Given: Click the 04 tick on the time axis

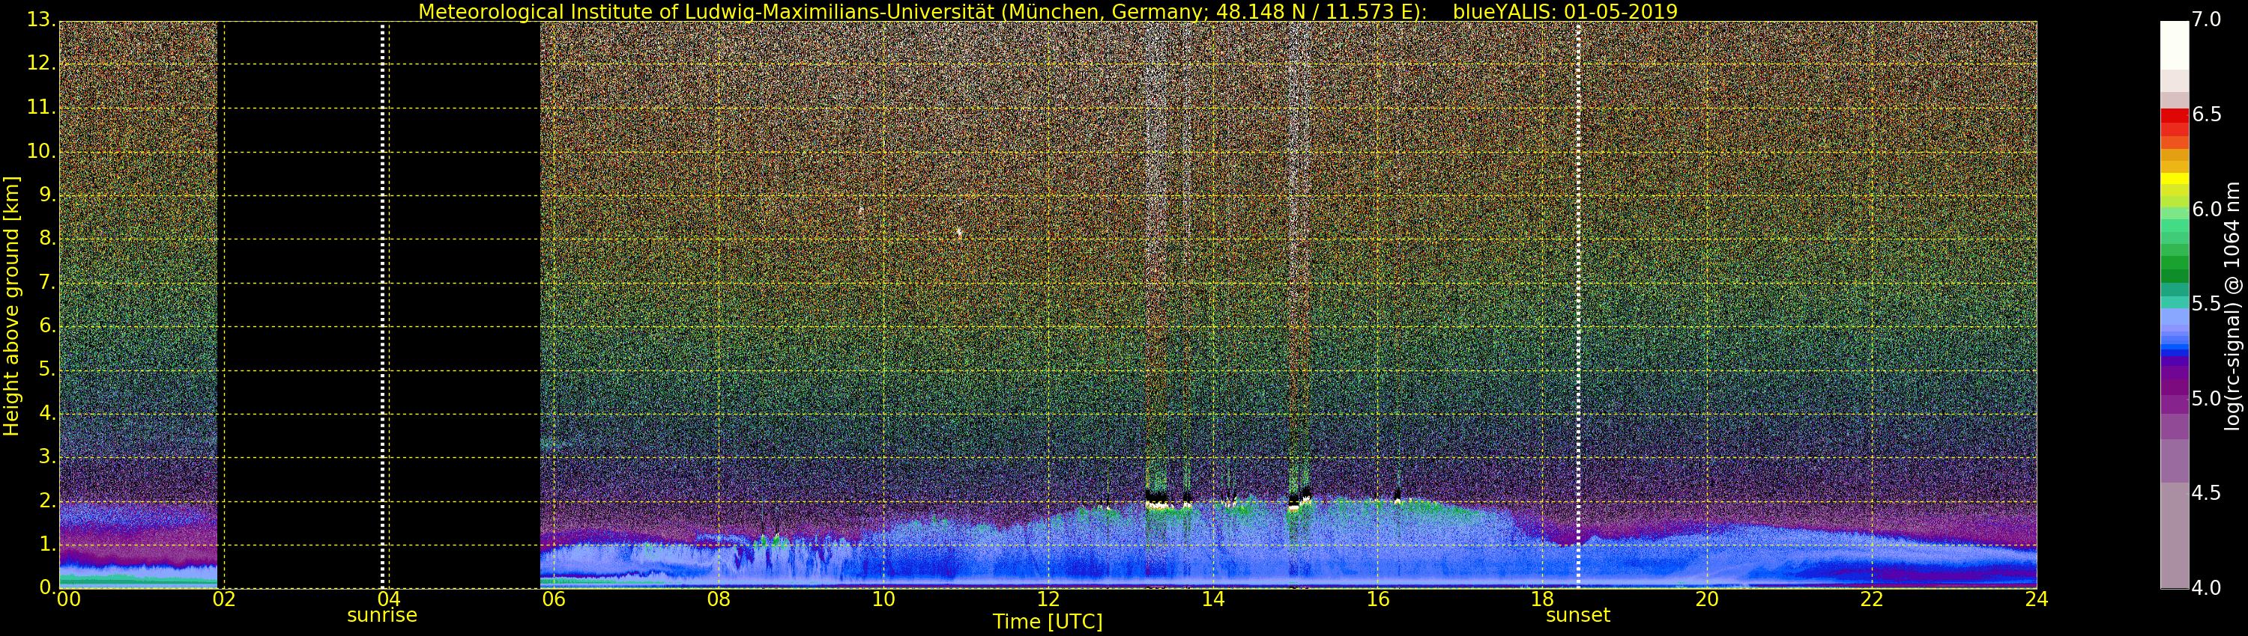Looking at the screenshot, I should [389, 599].
